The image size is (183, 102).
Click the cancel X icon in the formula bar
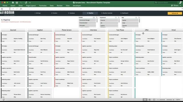(13, 9)
